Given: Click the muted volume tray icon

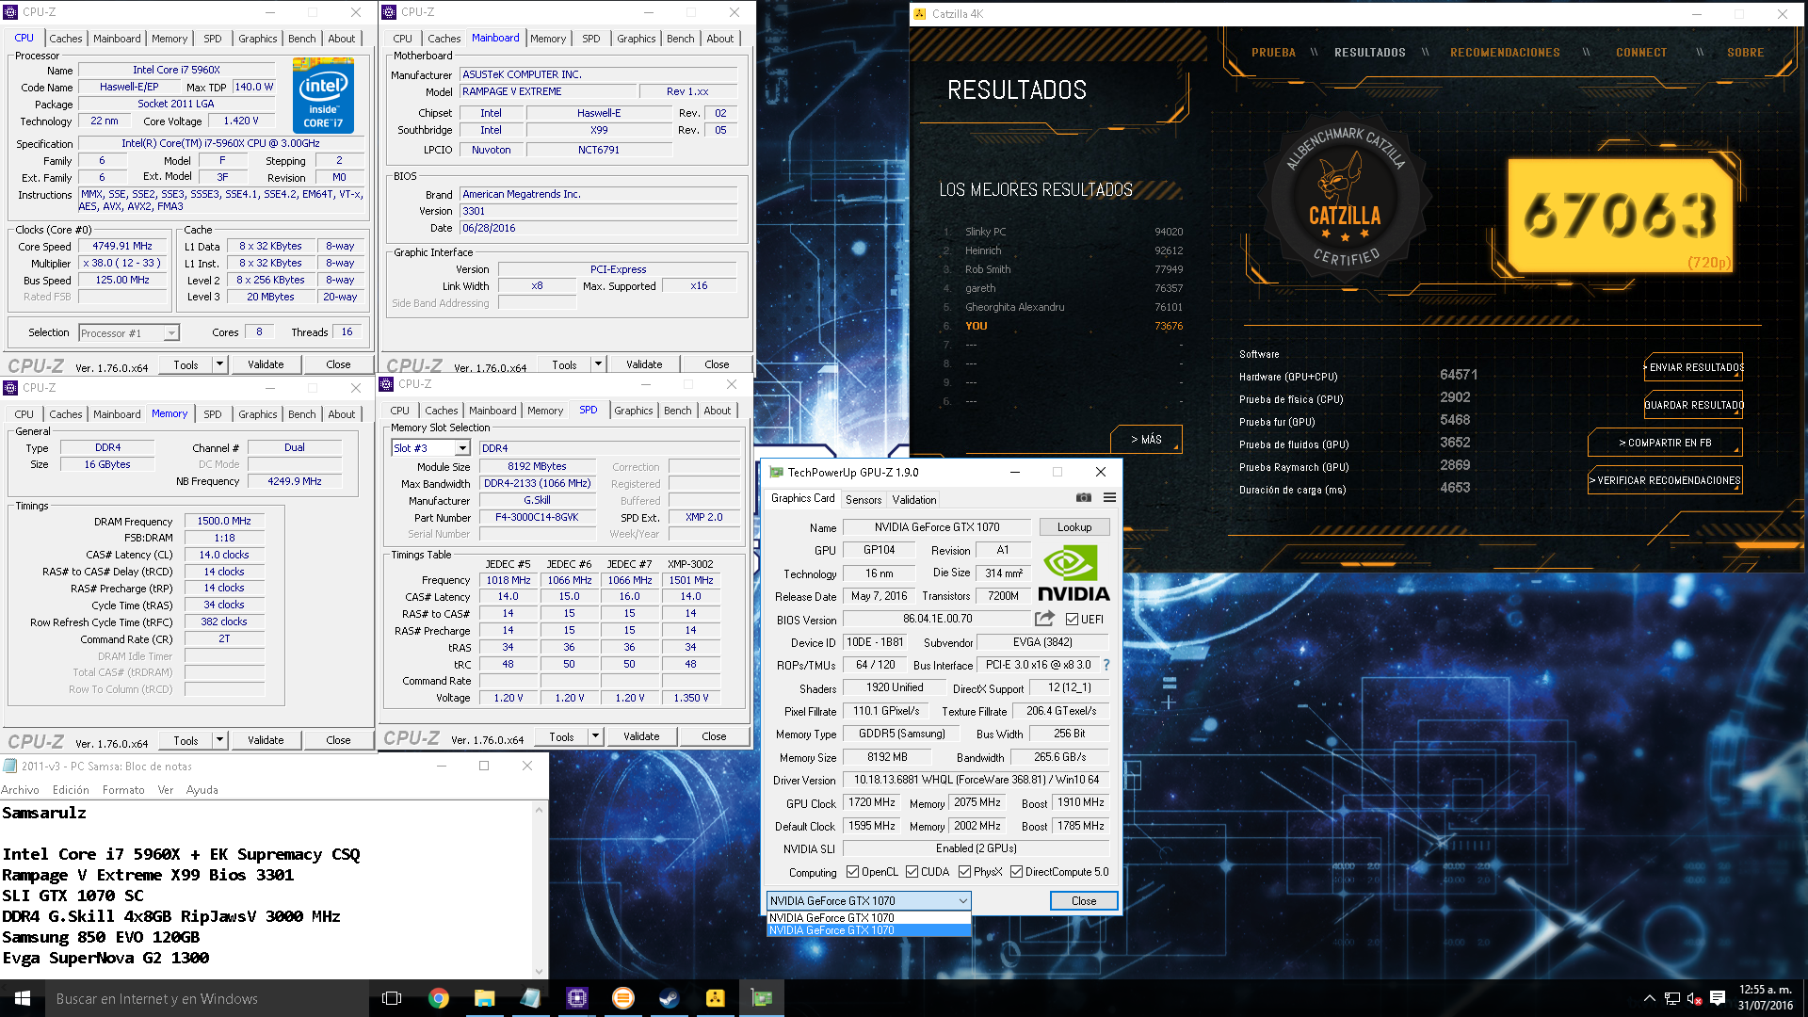Looking at the screenshot, I should 1694,998.
